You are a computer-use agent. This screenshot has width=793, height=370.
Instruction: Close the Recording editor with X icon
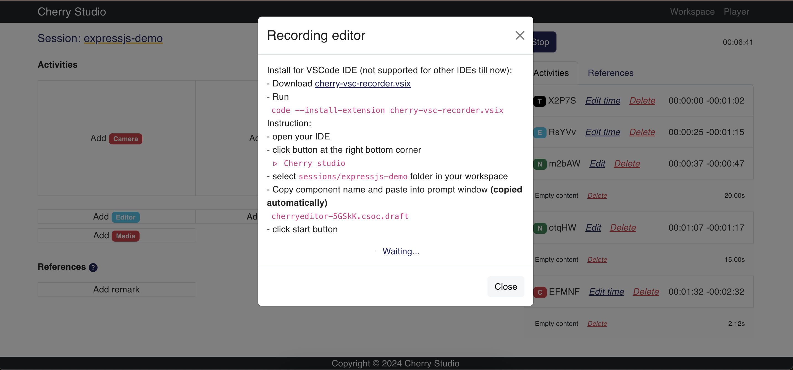click(x=520, y=35)
